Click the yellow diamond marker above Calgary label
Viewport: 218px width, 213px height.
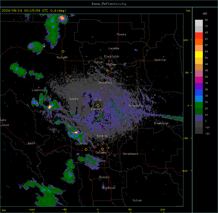tap(102, 149)
